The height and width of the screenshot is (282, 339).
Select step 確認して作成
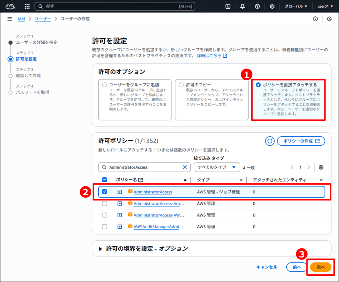28,76
